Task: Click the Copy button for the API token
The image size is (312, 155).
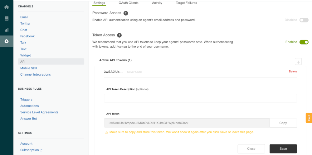Action: (283, 123)
